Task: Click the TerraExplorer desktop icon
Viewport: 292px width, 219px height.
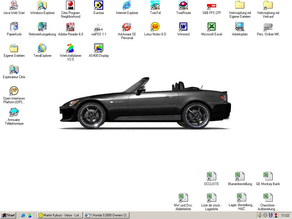Action: coord(42,48)
